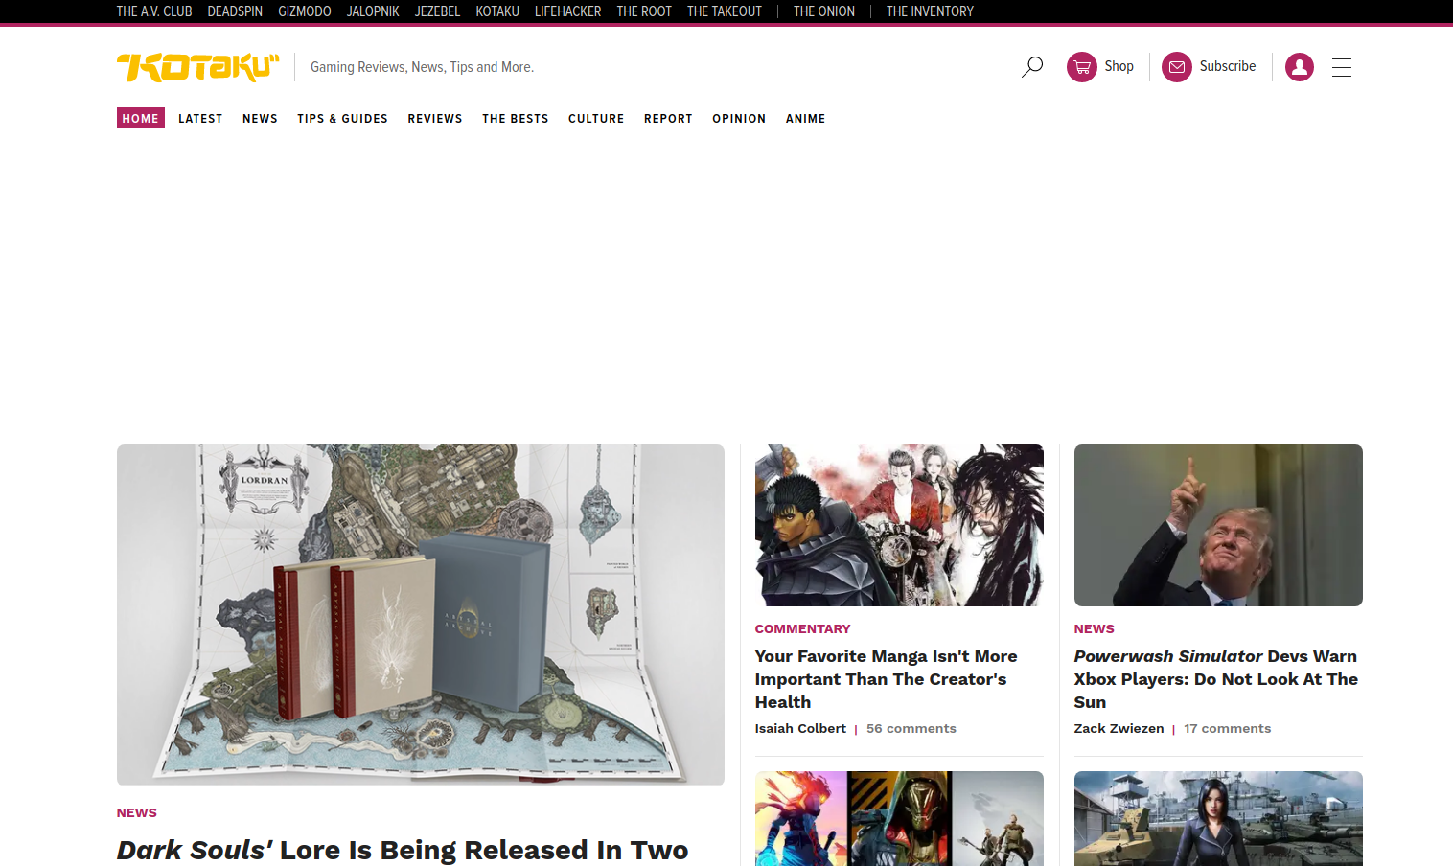This screenshot has height=866, width=1453.
Task: Open The Inventory link
Action: [x=930, y=11]
